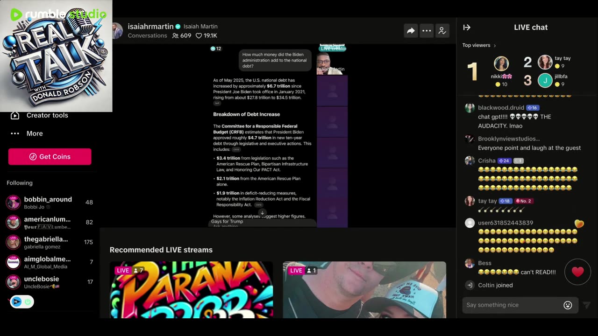Toggle the green power extension switch
598x336 pixels.
28,302
